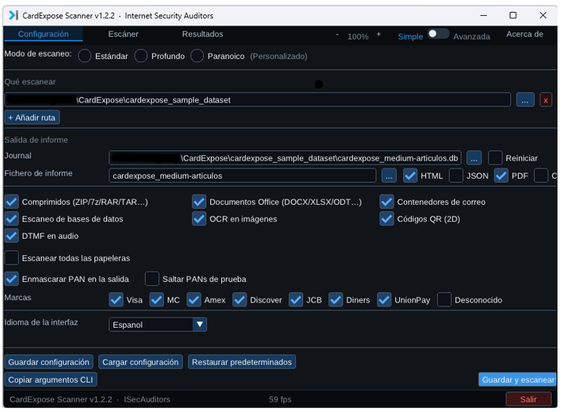Uncheck HTML report format

pos(410,176)
